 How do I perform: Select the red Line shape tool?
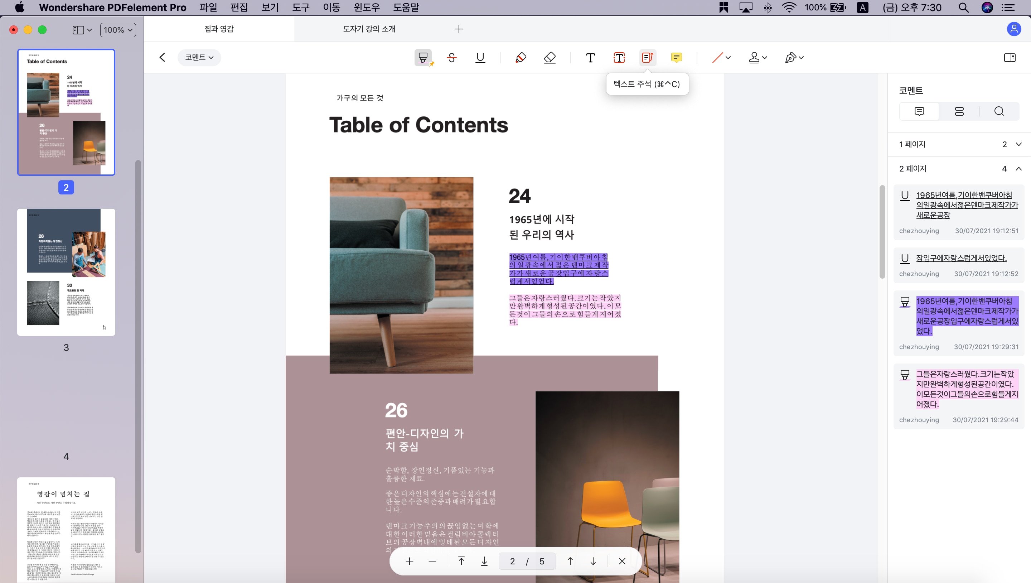(x=717, y=58)
